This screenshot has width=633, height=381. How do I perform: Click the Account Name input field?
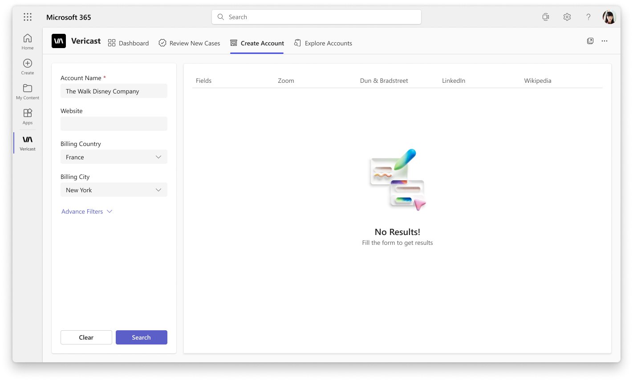tap(114, 91)
